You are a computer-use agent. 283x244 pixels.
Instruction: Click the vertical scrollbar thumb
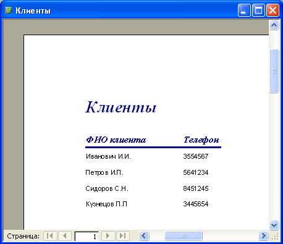click(x=274, y=71)
